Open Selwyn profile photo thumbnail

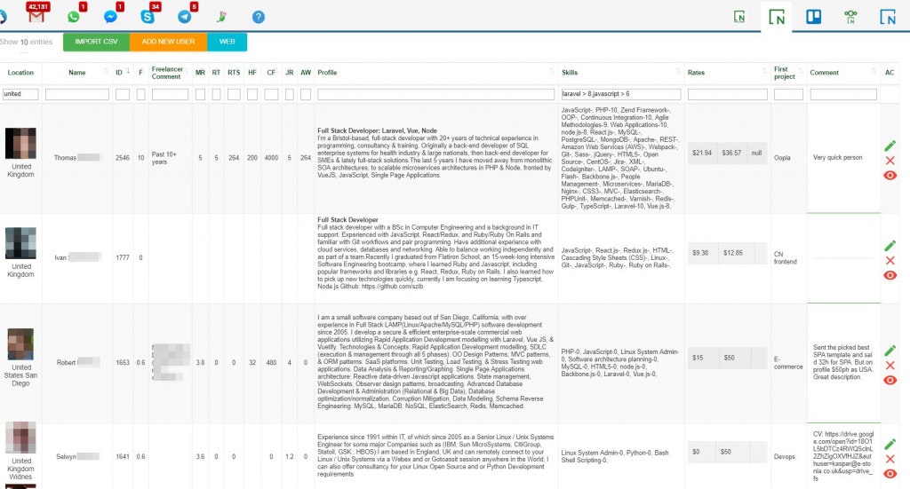point(20,438)
